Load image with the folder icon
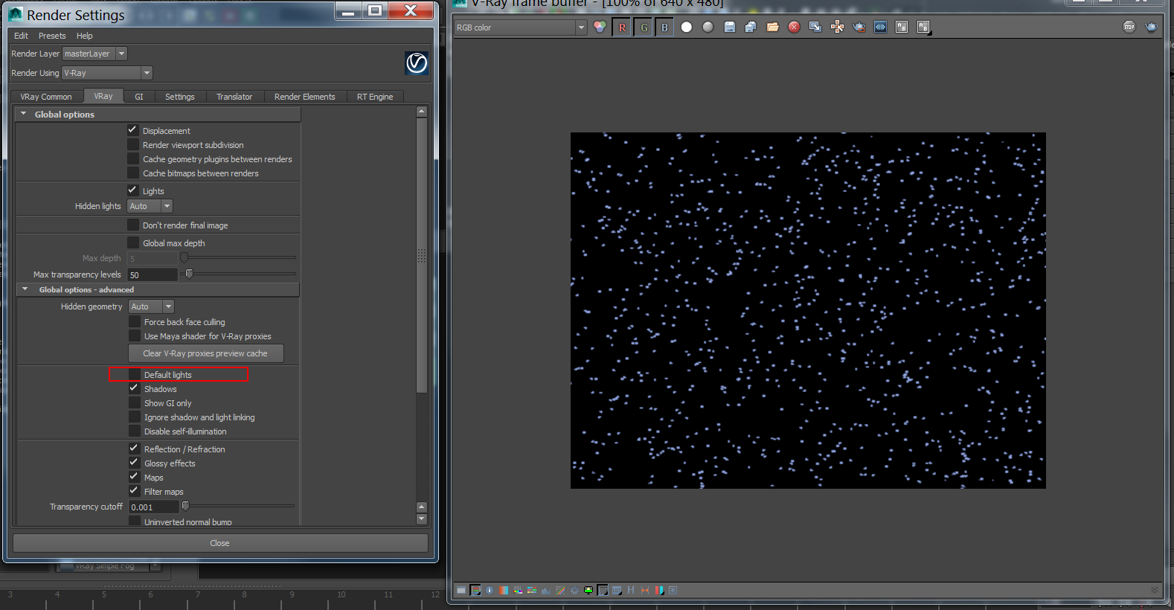The image size is (1174, 610). pyautogui.click(x=773, y=27)
